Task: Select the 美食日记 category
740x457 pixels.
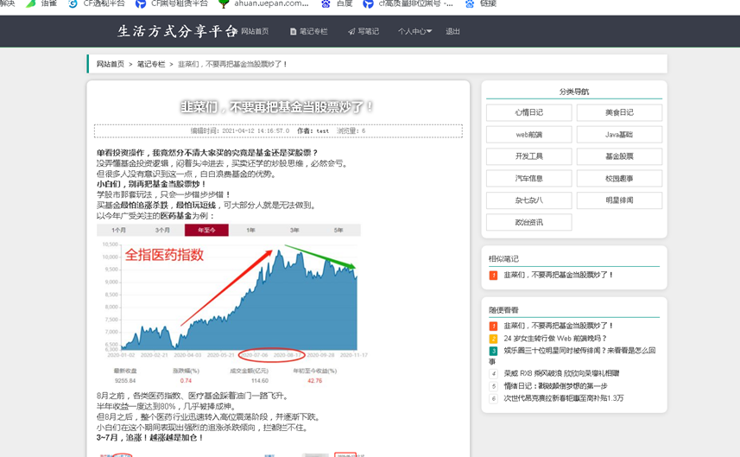Action: [x=619, y=112]
